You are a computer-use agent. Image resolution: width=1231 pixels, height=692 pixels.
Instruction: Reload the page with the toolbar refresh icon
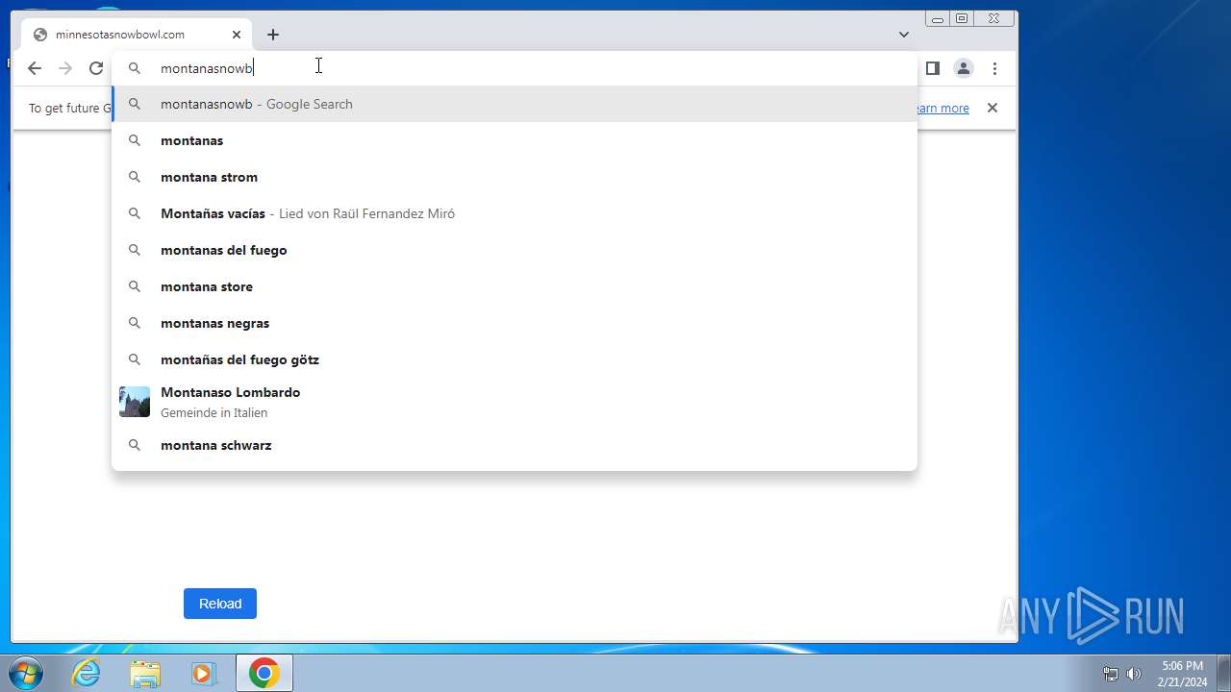tap(96, 68)
